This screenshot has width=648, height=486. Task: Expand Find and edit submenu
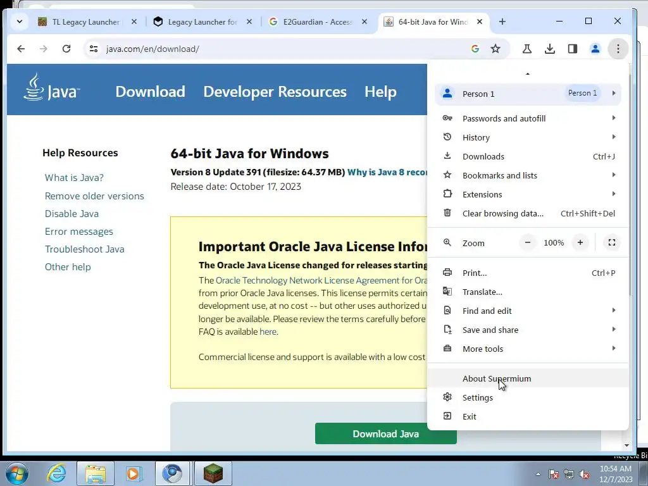528,311
